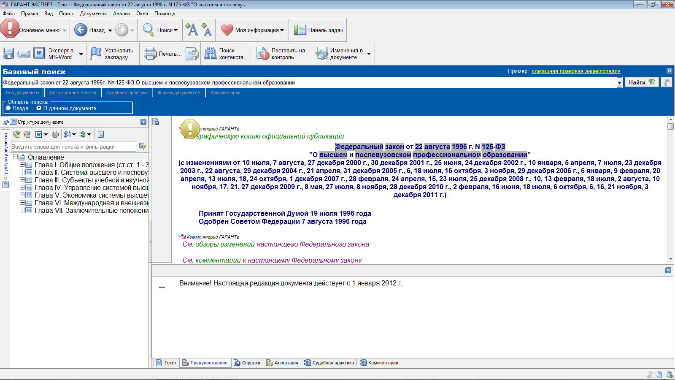This screenshot has width=675, height=380.
Task: Open the Экспорт в MS-Word dropdown arrow
Action: [81, 54]
